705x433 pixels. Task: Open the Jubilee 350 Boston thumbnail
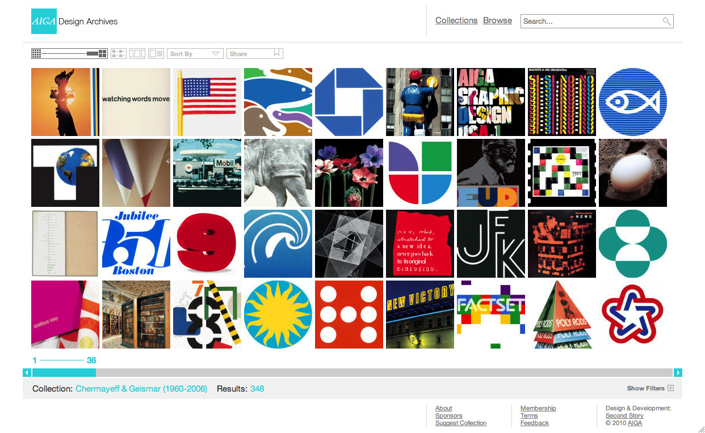pos(136,244)
